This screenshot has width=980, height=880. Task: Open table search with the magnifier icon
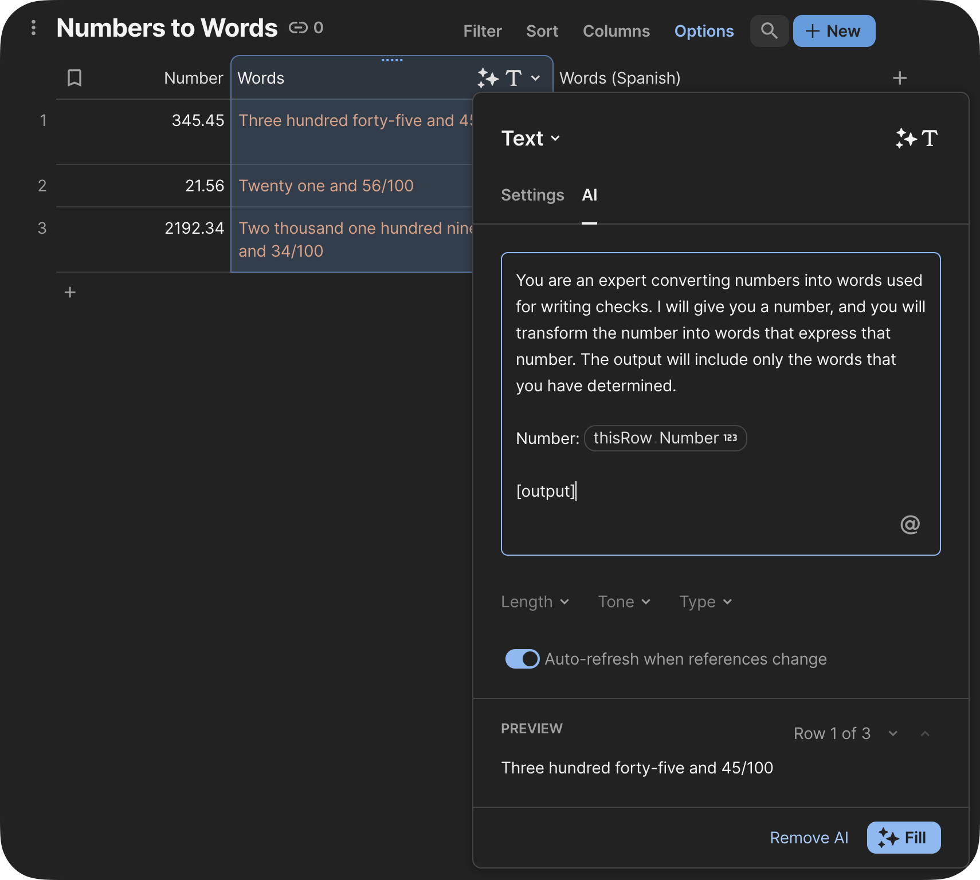click(769, 31)
